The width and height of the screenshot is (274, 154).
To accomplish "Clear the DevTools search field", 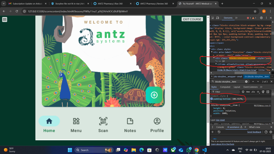I will point(246,82).
